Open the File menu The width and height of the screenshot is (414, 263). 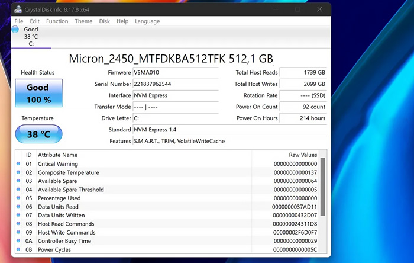coord(19,21)
